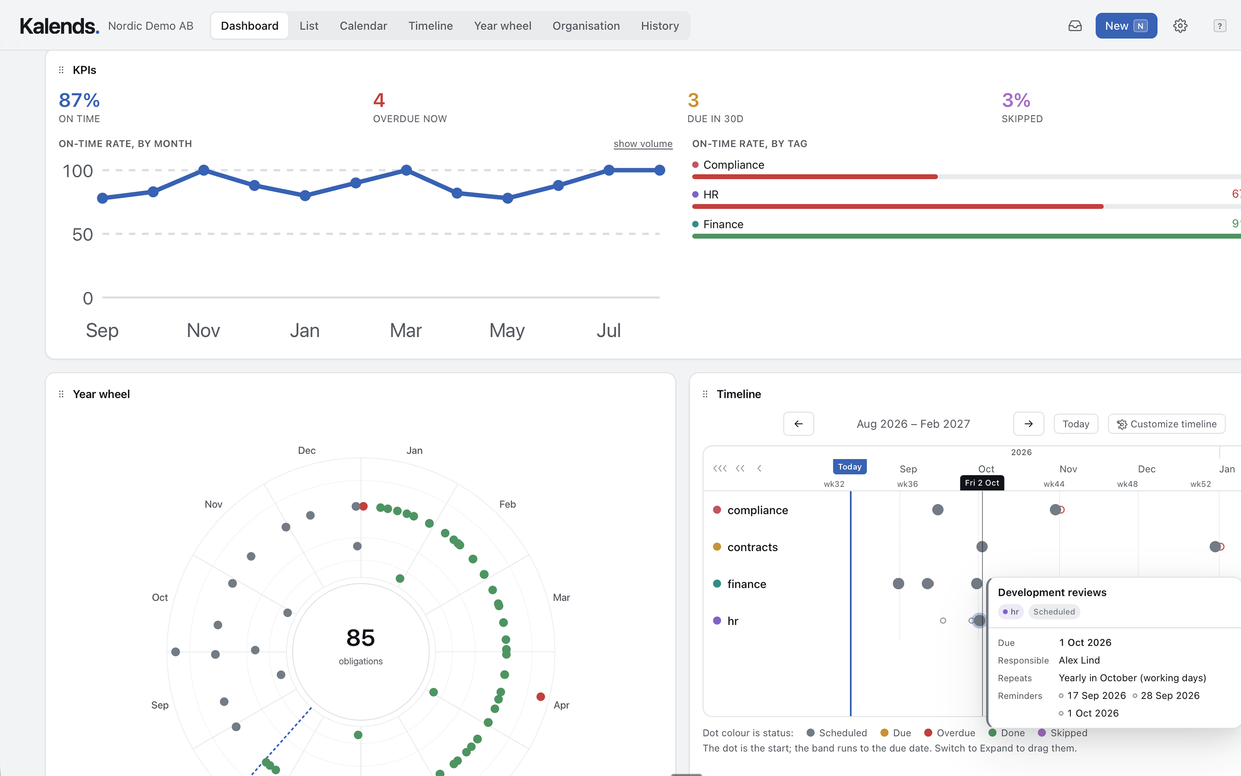Click the Mar data point on on-time chart

point(406,170)
